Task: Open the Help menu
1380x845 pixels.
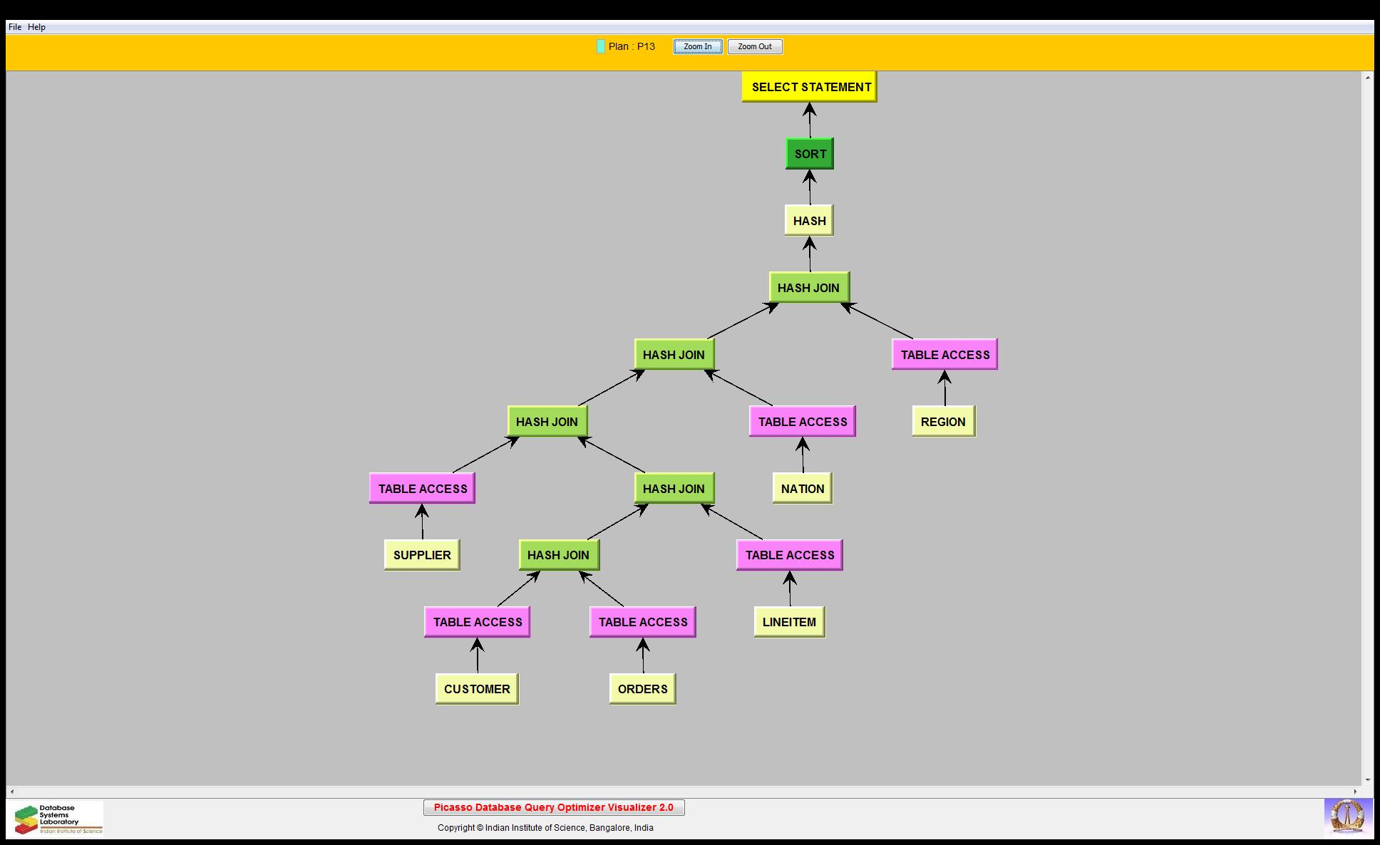Action: coord(36,27)
